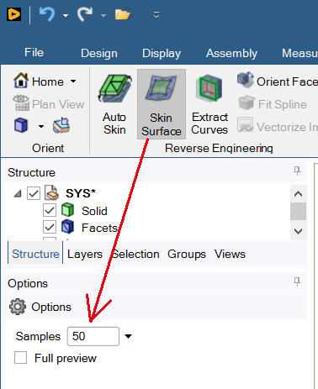Activate the Skin Surface tool
This screenshot has height=389, width=318.
click(x=162, y=104)
